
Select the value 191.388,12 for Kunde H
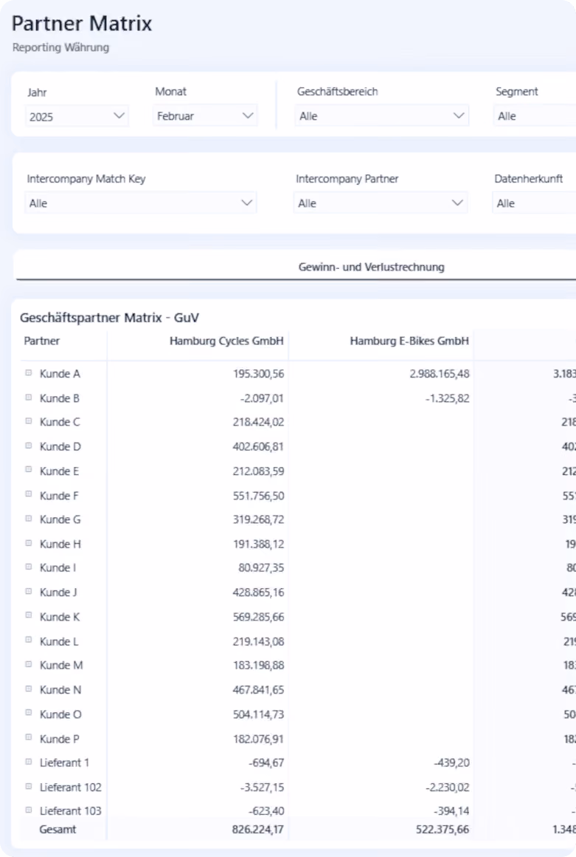[259, 544]
